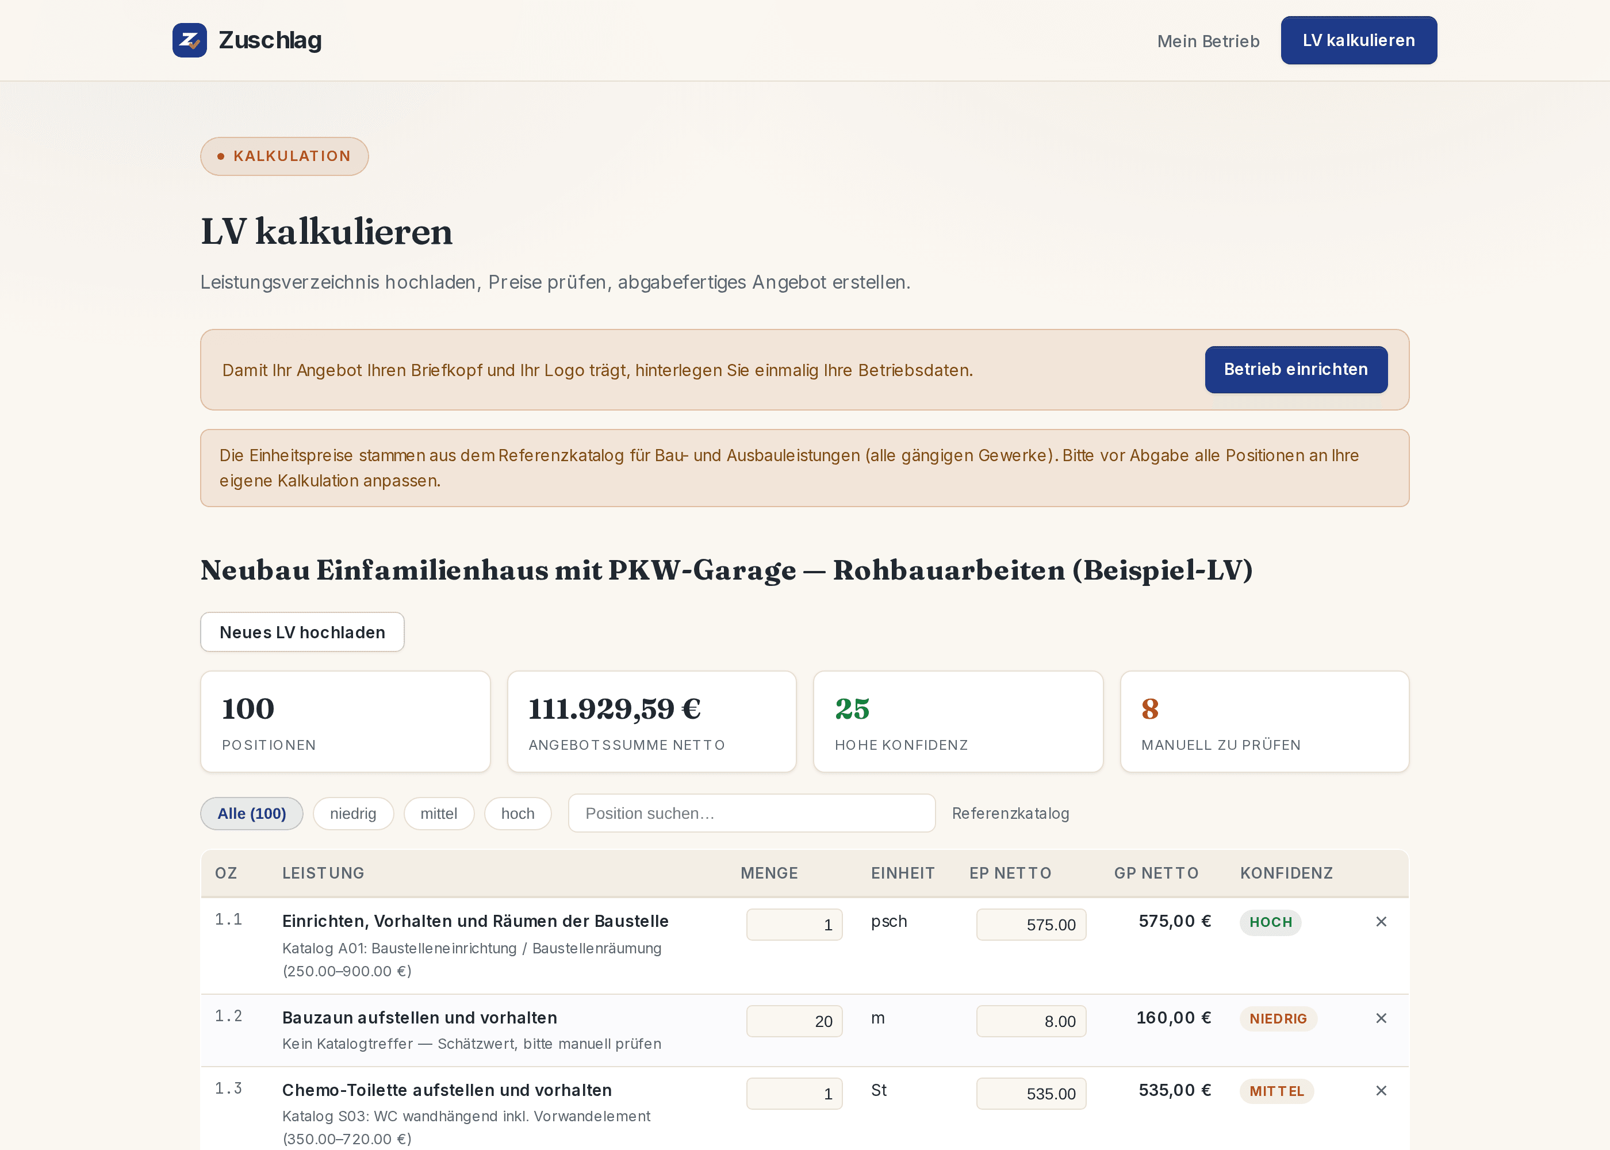Filter positions by niedrig confidence
The width and height of the screenshot is (1610, 1150).
click(353, 814)
